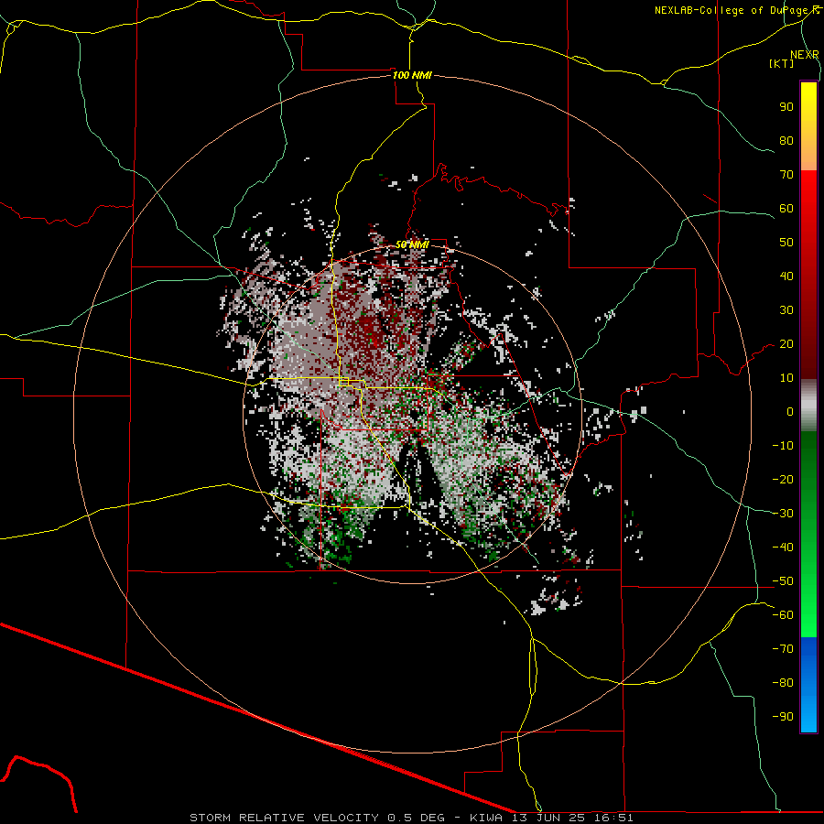Click the blue segment at the color bar bottom

[x=808, y=685]
